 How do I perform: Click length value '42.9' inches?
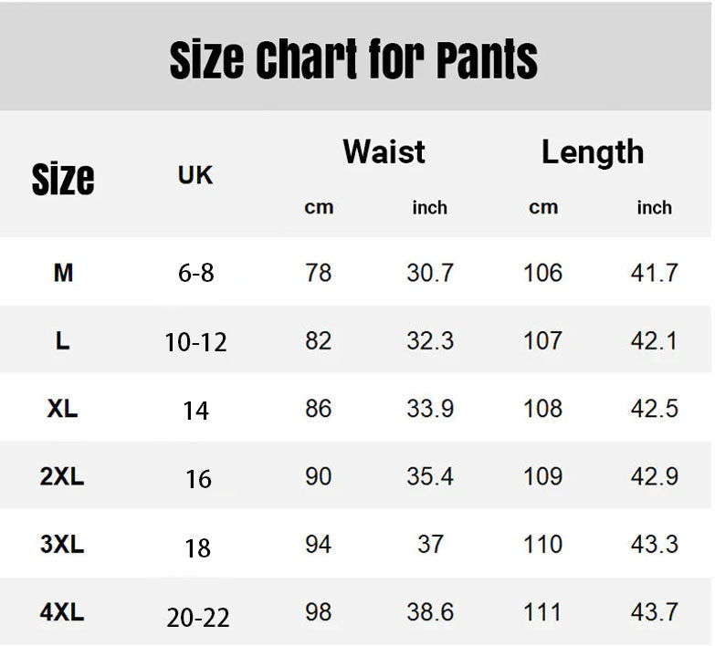[655, 476]
